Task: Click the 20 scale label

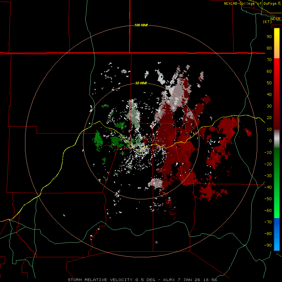Action: click(x=269, y=118)
